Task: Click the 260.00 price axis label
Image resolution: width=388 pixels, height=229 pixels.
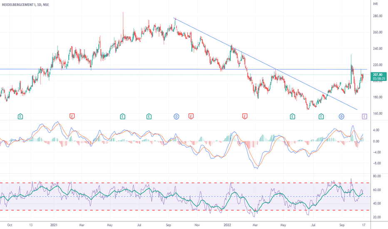Action: pyautogui.click(x=378, y=32)
